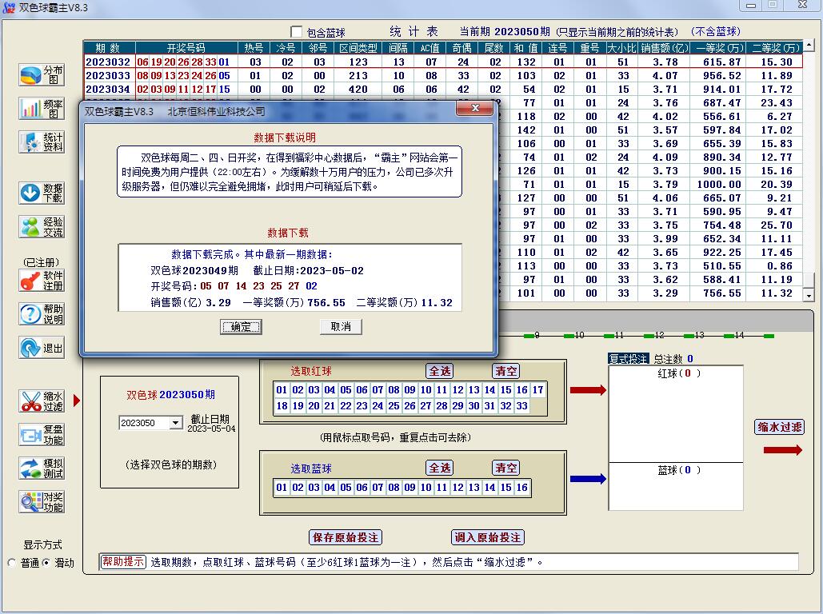This screenshot has width=823, height=614.
Task: Click the 热号 column header
Action: coord(255,48)
